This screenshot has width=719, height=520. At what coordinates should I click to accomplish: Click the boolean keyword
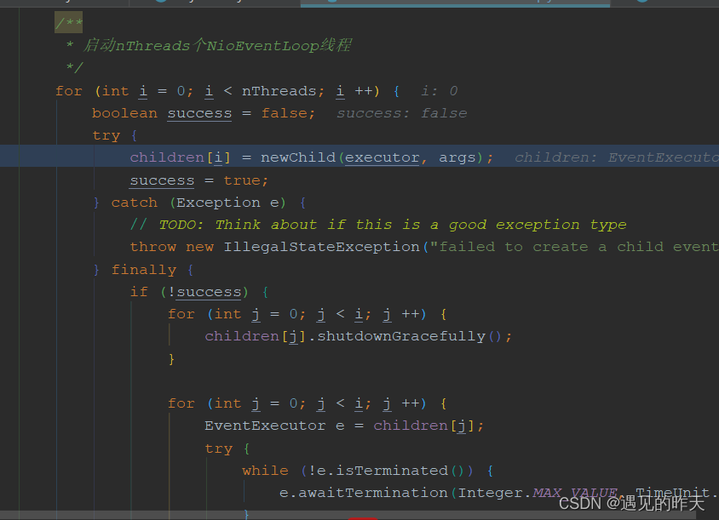pos(124,113)
